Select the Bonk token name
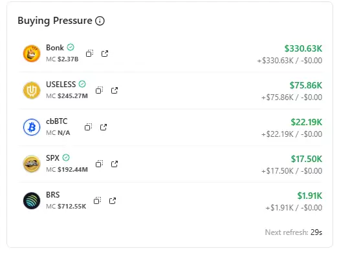Image resolution: width=339 pixels, height=255 pixels. (55, 48)
